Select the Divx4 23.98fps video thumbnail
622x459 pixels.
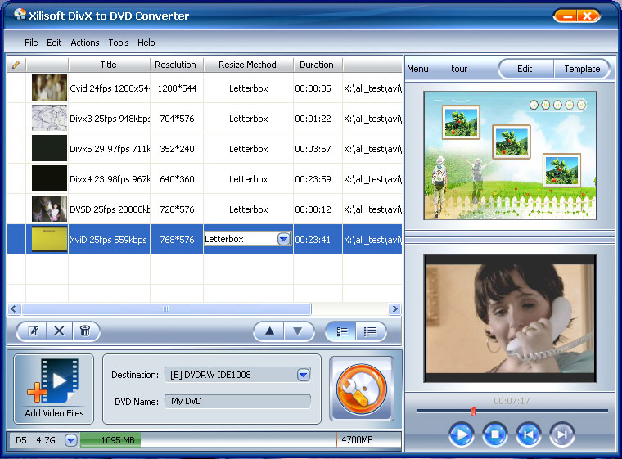pyautogui.click(x=49, y=178)
